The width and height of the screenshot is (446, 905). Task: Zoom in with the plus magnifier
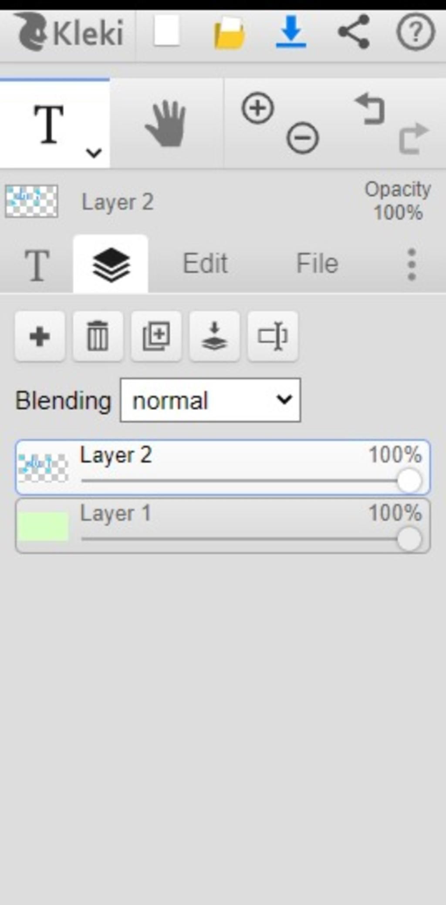click(x=258, y=108)
